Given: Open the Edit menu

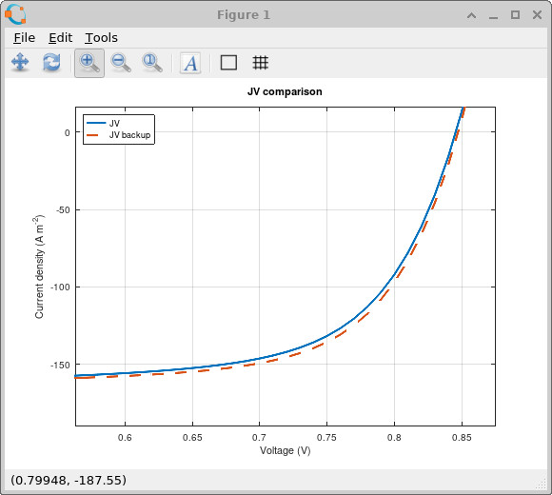Looking at the screenshot, I should tap(61, 38).
